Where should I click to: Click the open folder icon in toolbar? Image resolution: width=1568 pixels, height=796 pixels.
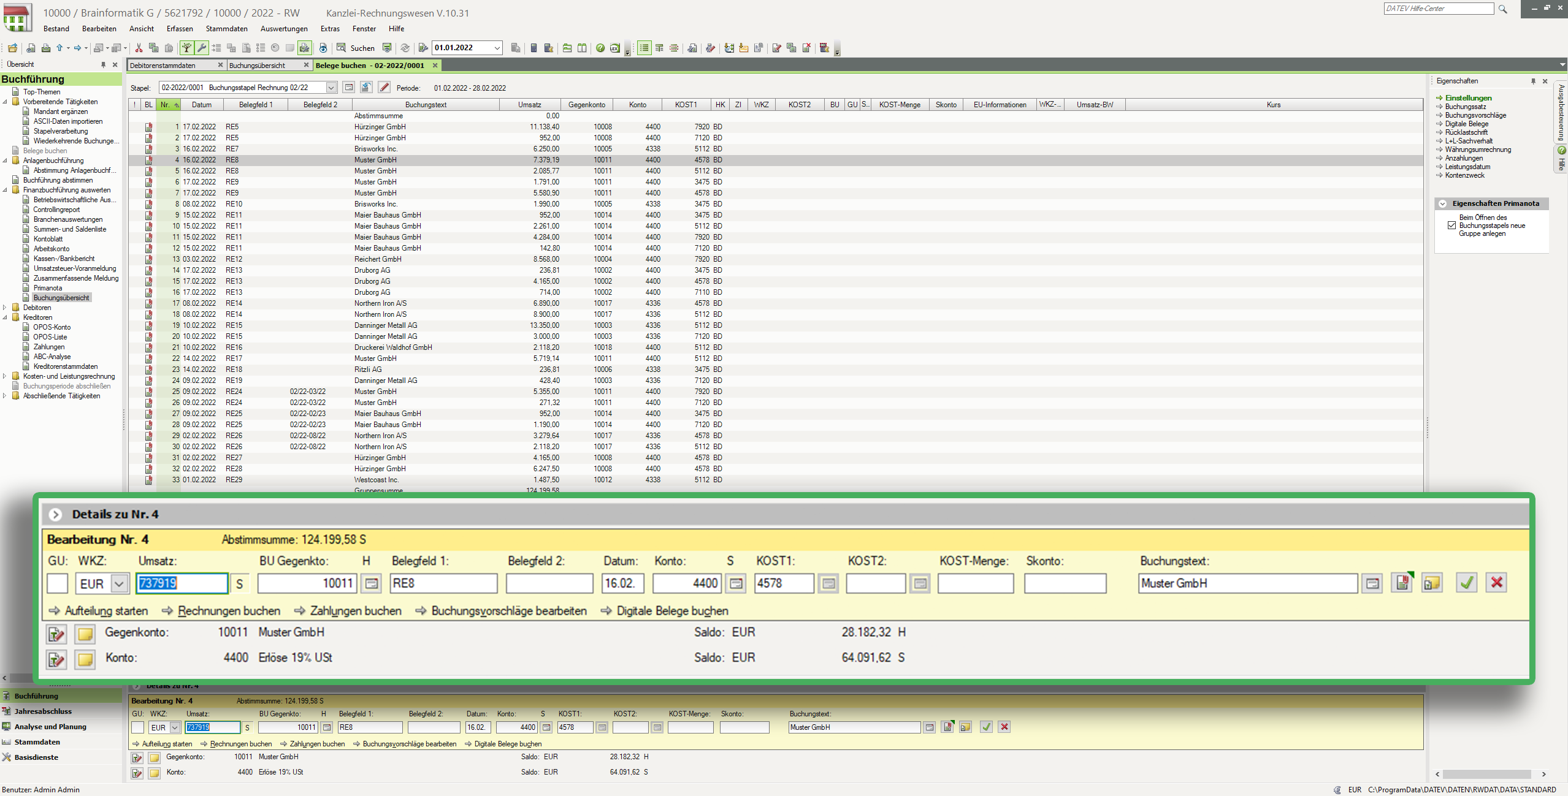(12, 48)
